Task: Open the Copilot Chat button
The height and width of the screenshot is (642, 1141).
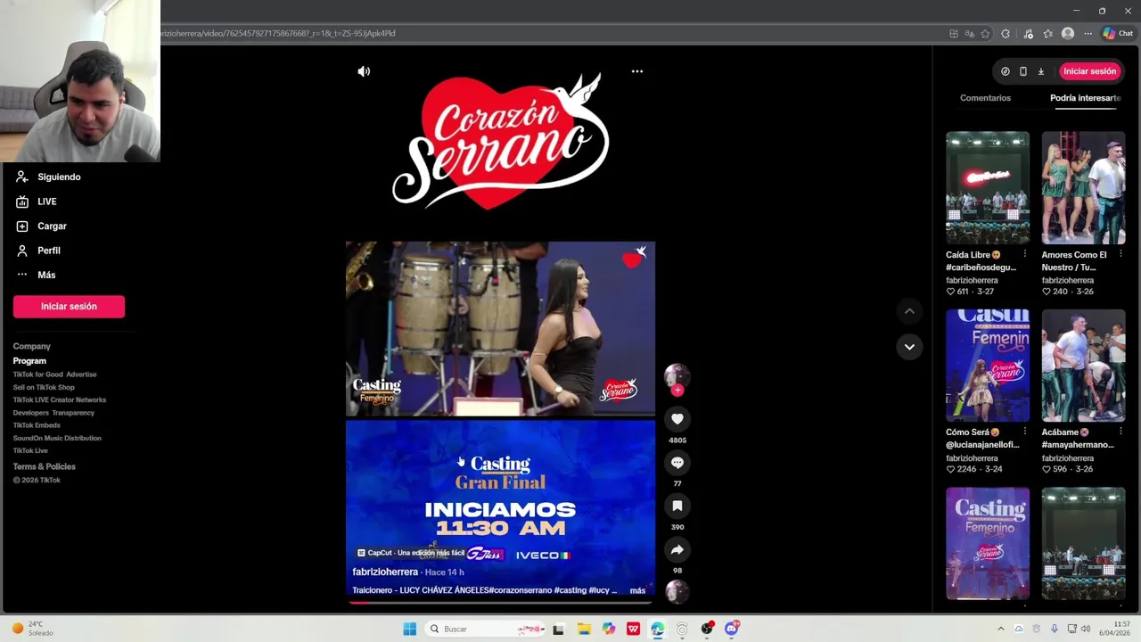Action: click(1118, 34)
